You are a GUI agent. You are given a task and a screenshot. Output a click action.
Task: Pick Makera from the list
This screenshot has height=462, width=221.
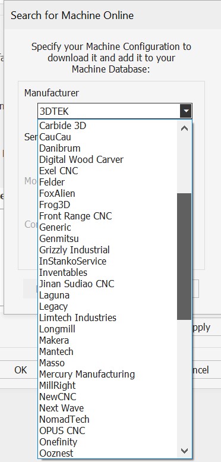click(x=108, y=340)
